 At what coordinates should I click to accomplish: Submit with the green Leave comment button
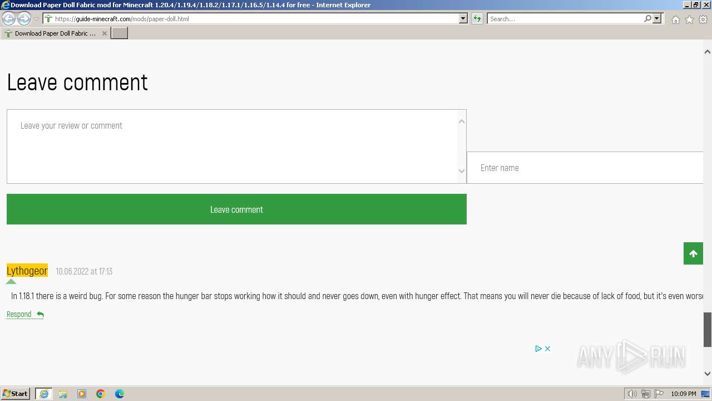click(236, 209)
